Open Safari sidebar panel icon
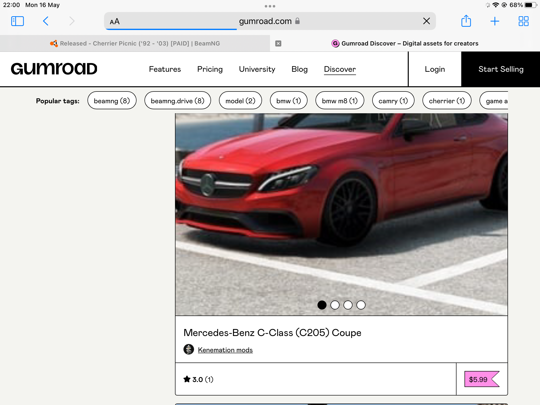The height and width of the screenshot is (405, 540). [17, 21]
